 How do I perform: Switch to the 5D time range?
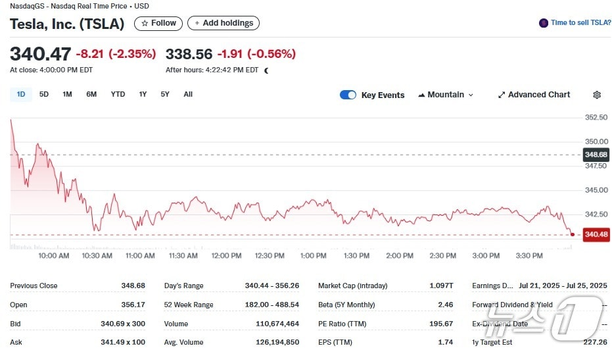click(44, 94)
